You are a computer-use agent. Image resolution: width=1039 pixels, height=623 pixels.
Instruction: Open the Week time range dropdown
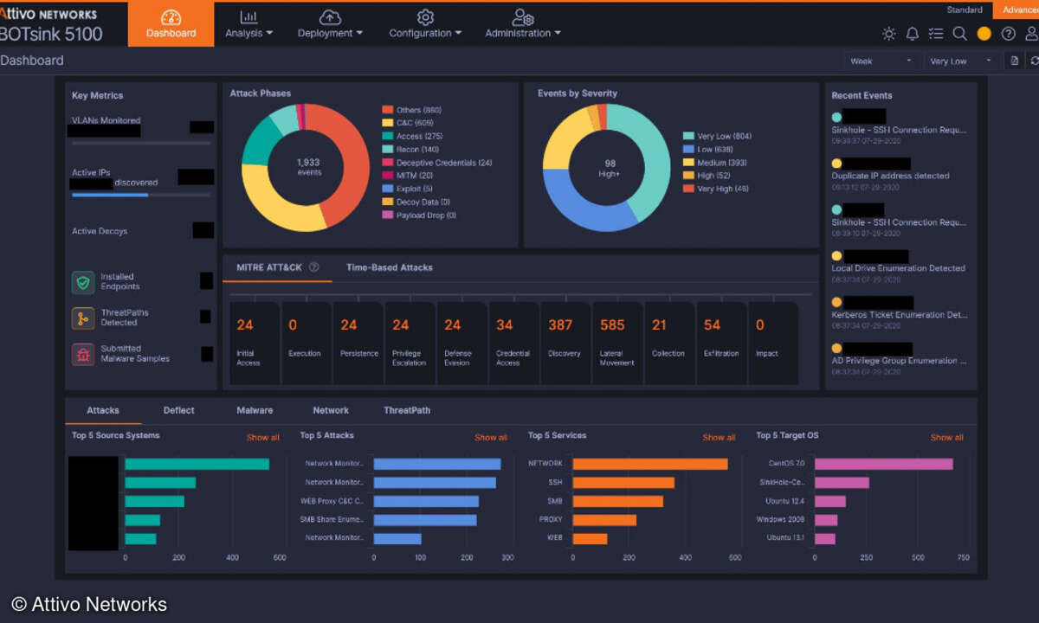click(881, 61)
